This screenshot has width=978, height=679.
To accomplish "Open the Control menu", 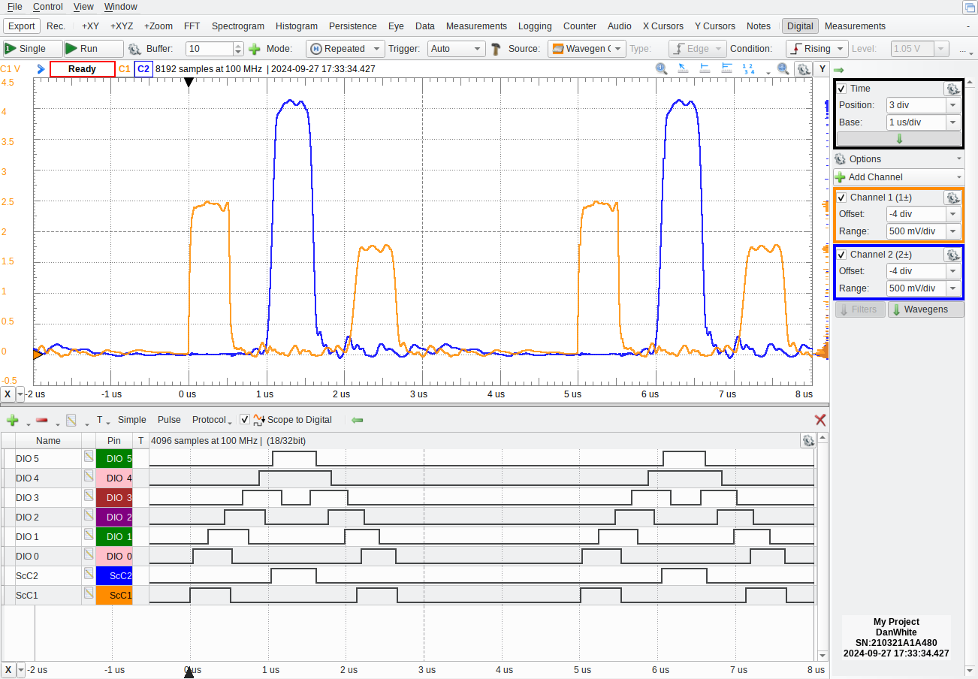I will point(48,7).
